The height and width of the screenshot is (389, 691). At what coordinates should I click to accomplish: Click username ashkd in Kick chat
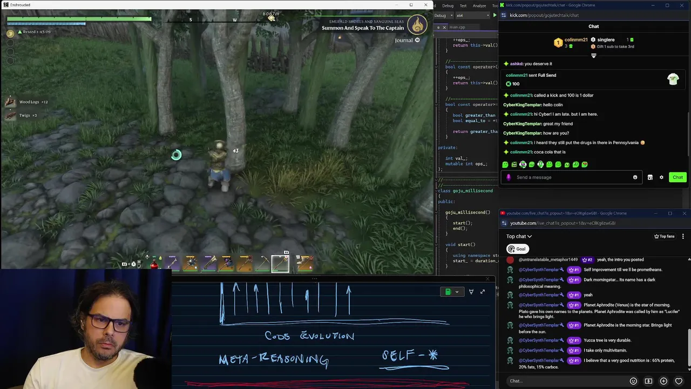point(516,64)
